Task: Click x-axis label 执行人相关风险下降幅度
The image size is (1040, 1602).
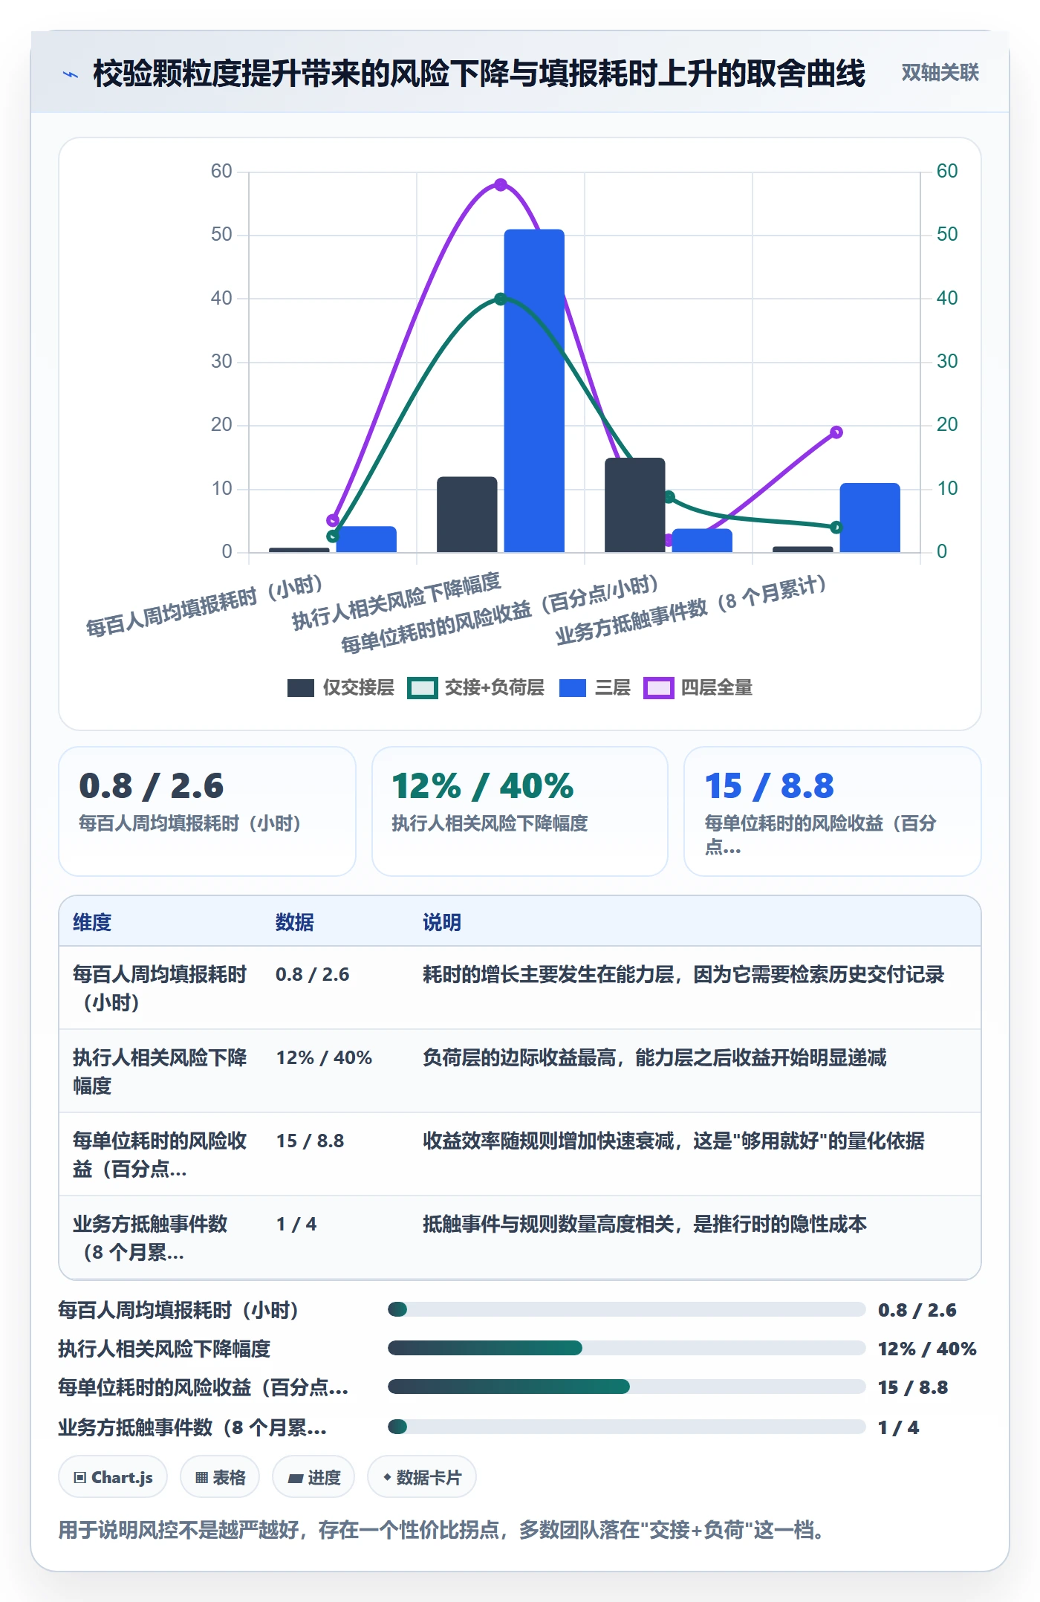Action: tap(397, 601)
